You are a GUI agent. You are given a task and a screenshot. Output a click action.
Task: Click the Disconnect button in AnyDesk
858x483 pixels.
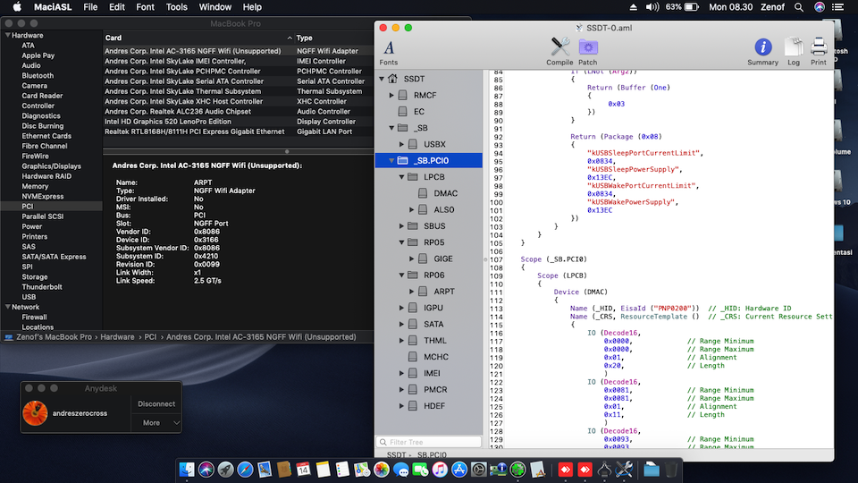tap(156, 403)
